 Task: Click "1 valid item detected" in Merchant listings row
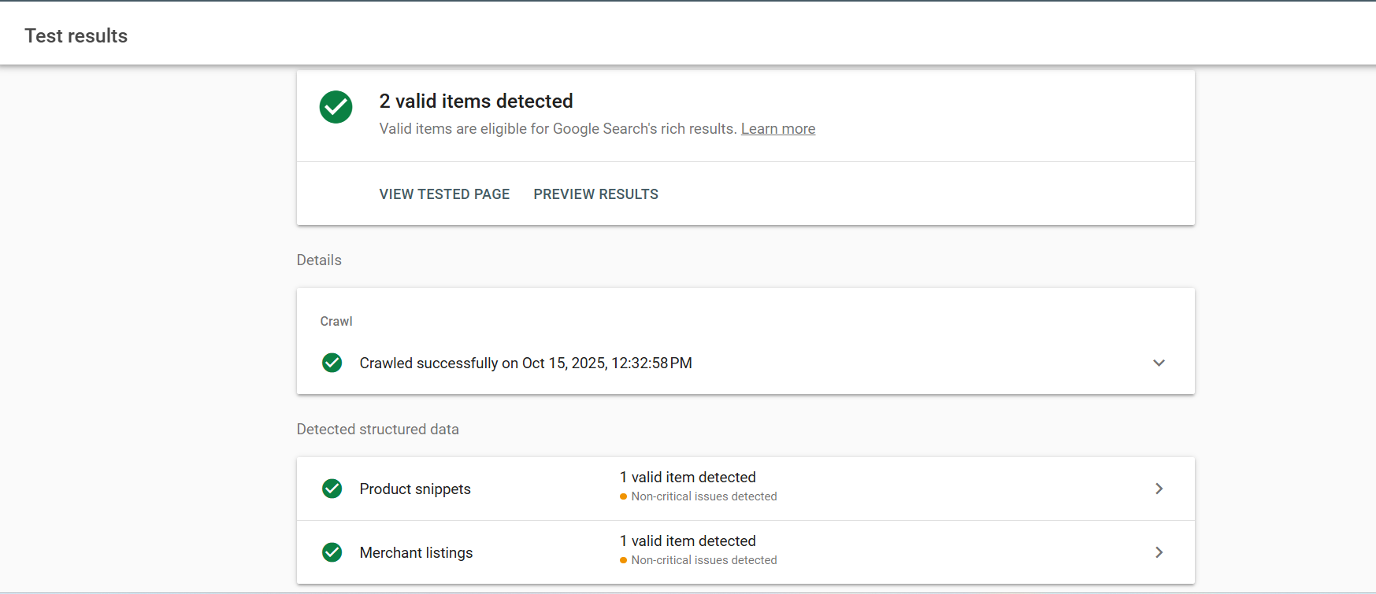click(x=688, y=541)
